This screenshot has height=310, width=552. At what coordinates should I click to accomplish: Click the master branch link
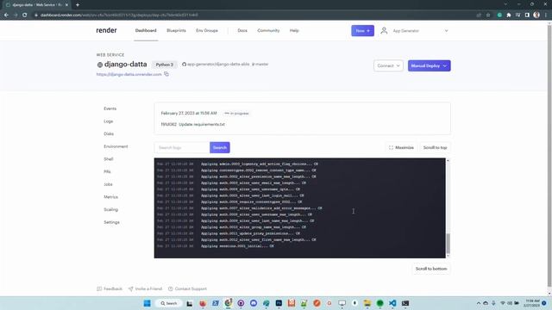point(260,64)
